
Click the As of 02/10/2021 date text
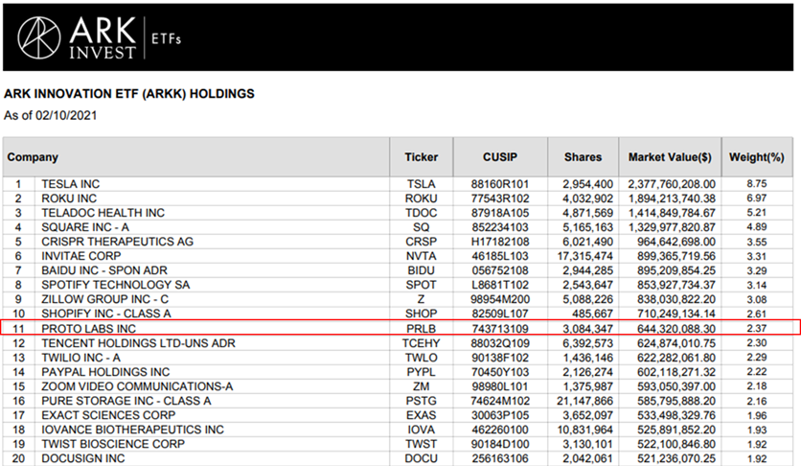point(50,115)
